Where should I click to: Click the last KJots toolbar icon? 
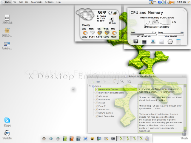point(129,81)
